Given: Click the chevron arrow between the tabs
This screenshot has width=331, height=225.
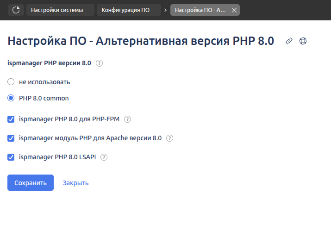Looking at the screenshot, I should [166, 10].
